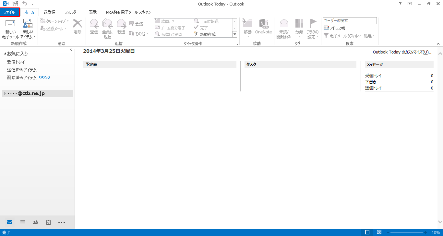Click the 削除 delete icon

pos(78,27)
